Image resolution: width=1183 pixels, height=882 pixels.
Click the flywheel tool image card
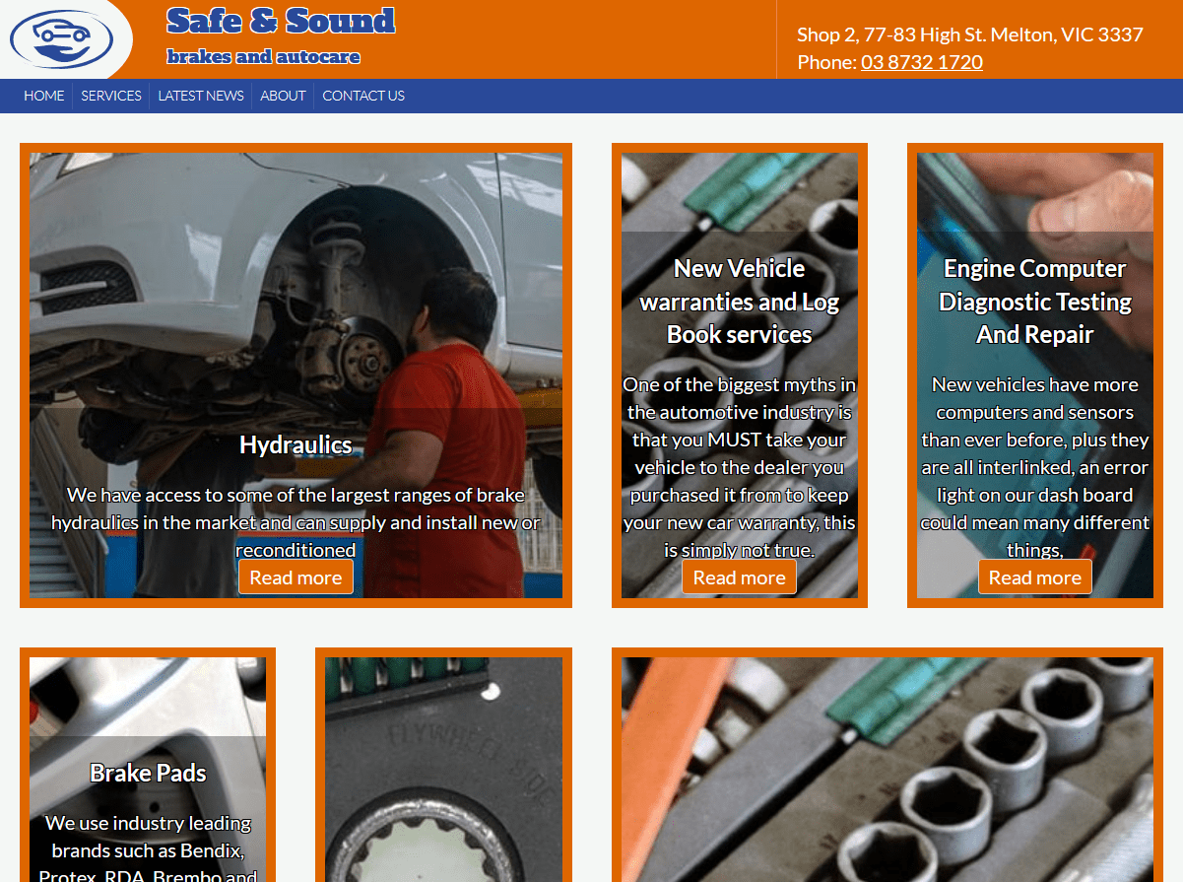[x=444, y=770]
